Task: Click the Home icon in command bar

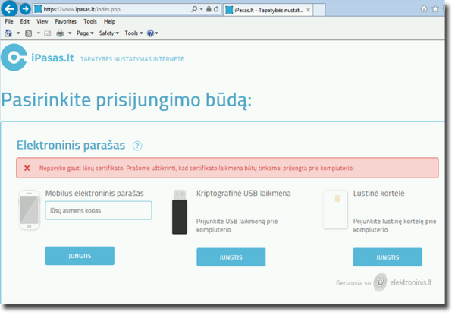Action: click(x=9, y=33)
